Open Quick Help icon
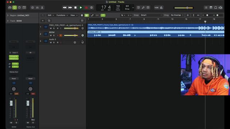 pyautogui.click(x=19, y=8)
